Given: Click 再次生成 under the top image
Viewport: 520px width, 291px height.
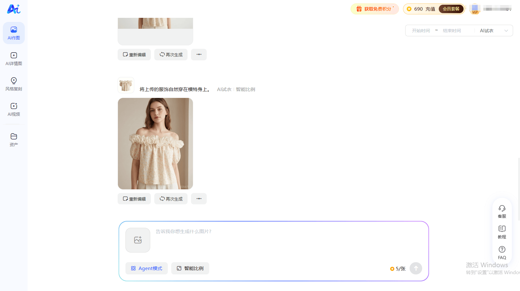Looking at the screenshot, I should point(171,54).
